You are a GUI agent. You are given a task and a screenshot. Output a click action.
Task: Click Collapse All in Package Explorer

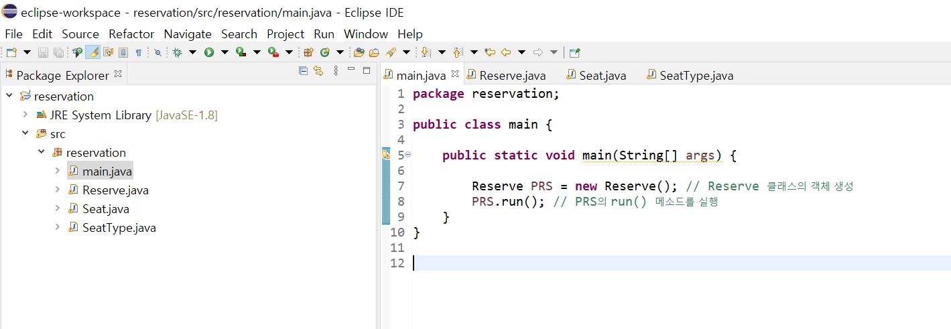[x=303, y=70]
